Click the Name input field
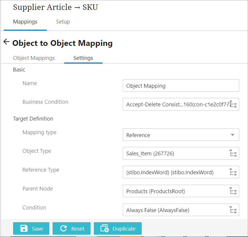248x237 pixels. click(181, 86)
